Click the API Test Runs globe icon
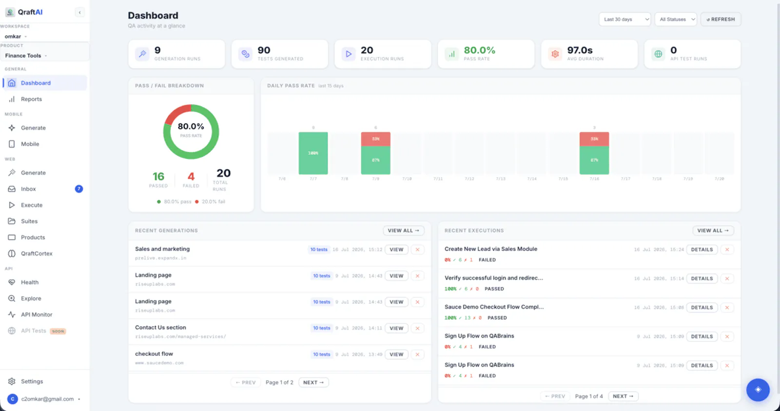The image size is (780, 411). pos(659,54)
